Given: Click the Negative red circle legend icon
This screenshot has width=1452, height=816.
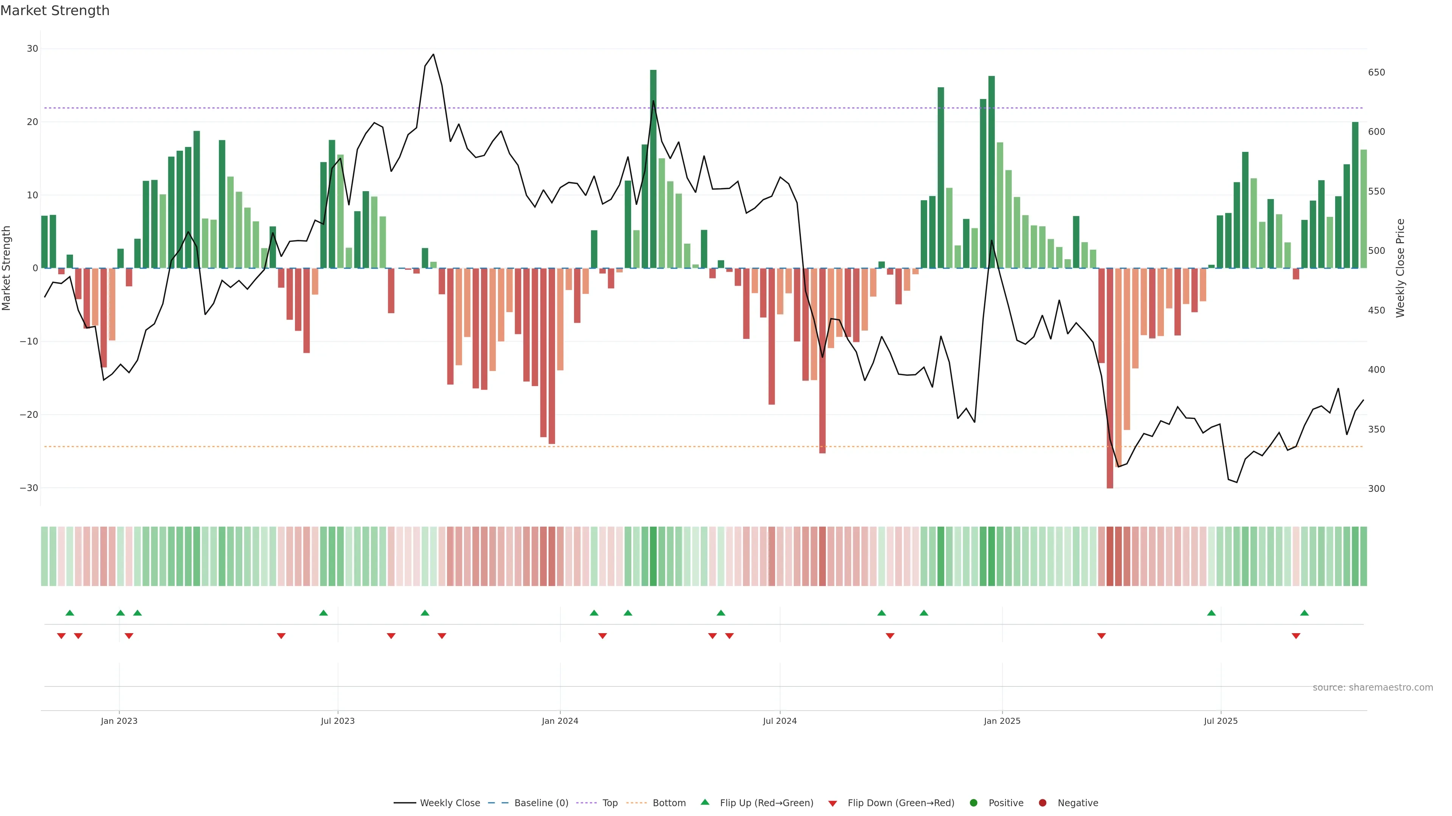Looking at the screenshot, I should tap(1042, 803).
